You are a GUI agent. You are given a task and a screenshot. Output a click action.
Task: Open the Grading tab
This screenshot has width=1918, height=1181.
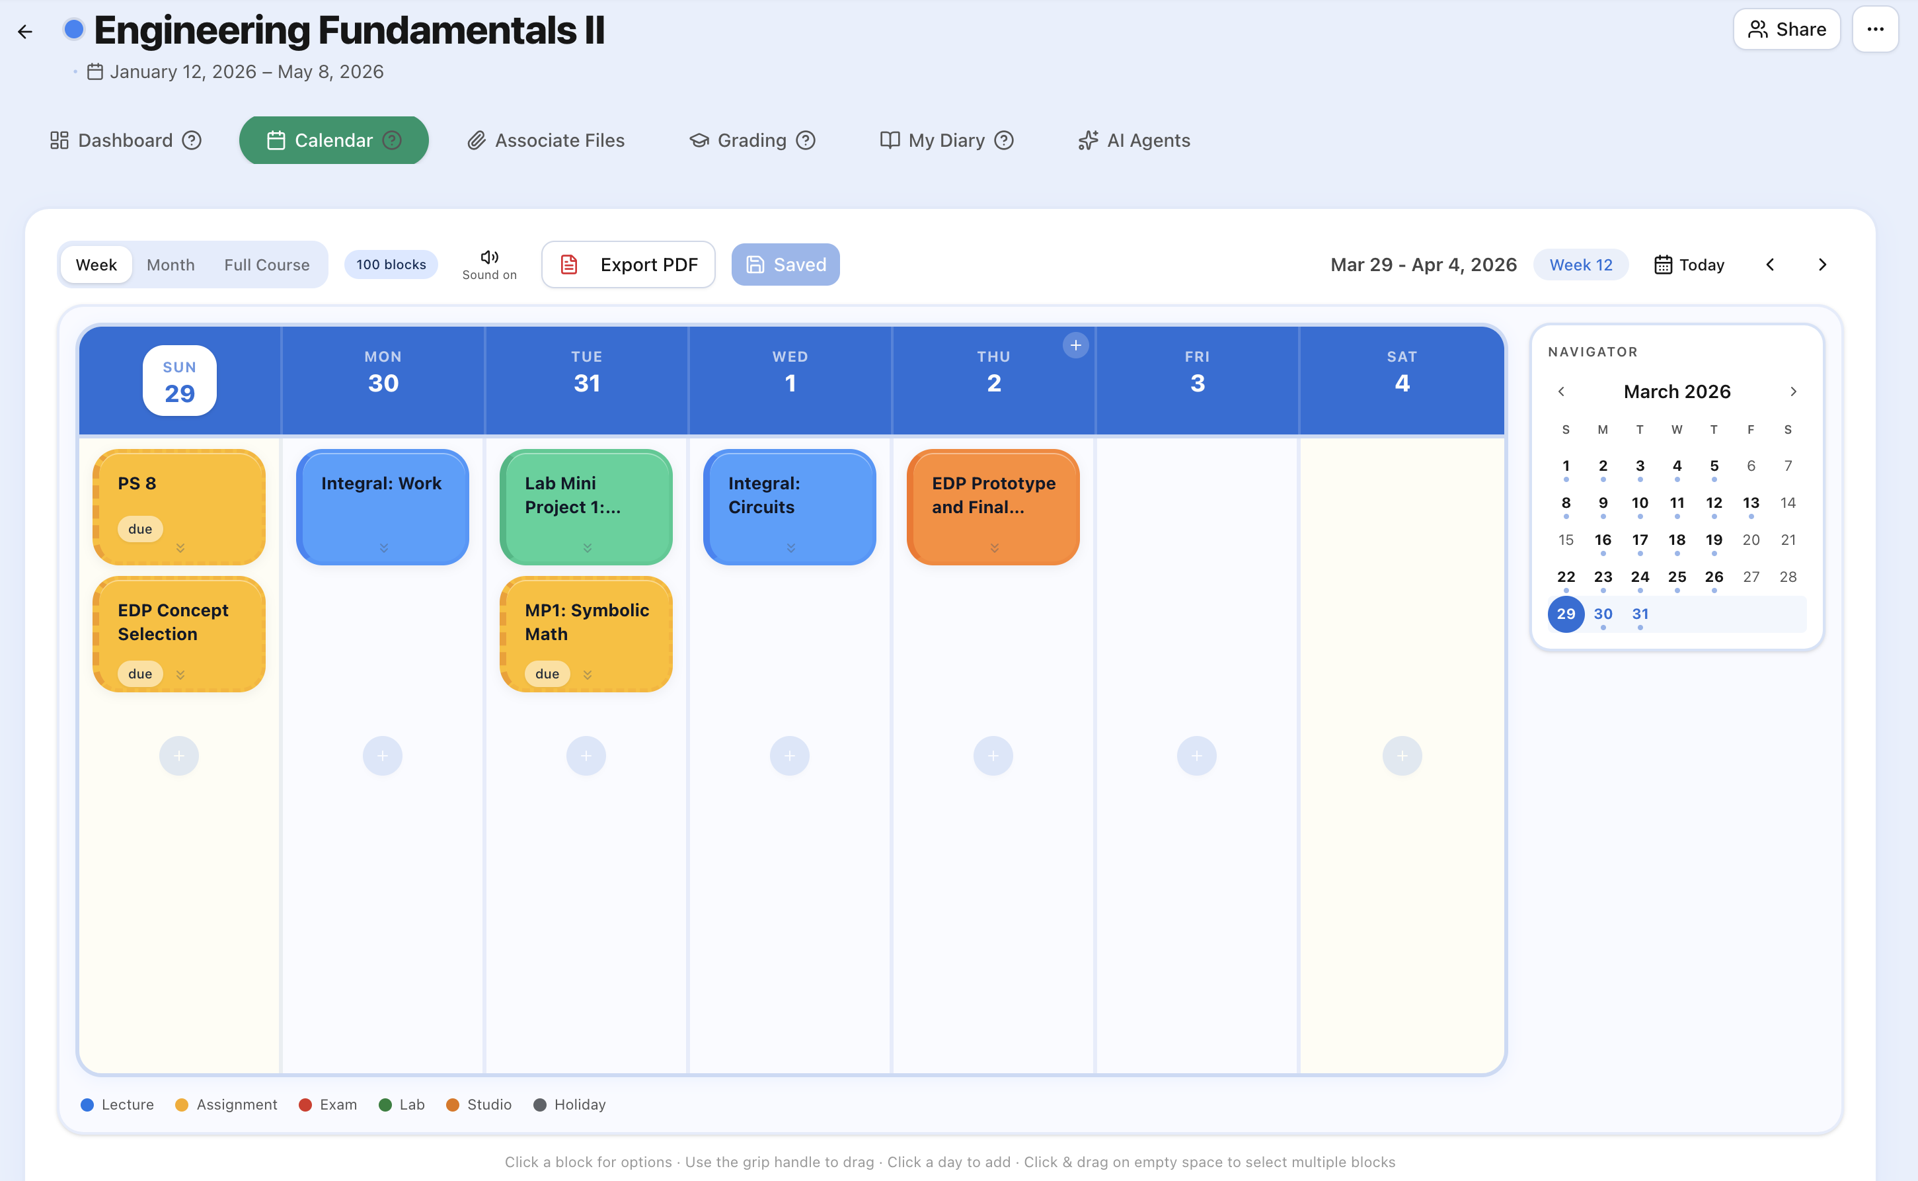(x=751, y=140)
